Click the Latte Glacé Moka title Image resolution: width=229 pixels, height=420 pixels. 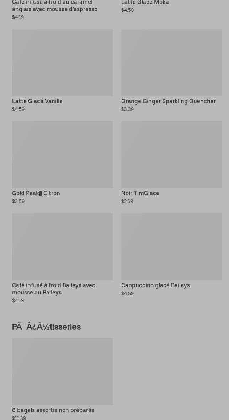(x=145, y=2)
